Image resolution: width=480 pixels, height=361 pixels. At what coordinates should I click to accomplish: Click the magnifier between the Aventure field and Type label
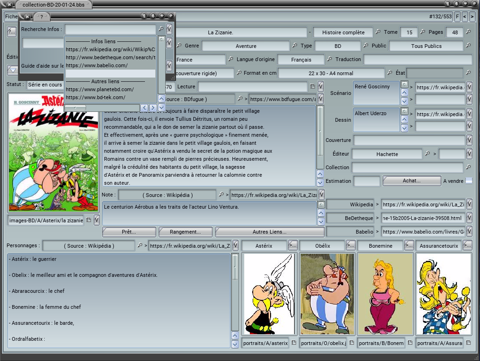[295, 46]
